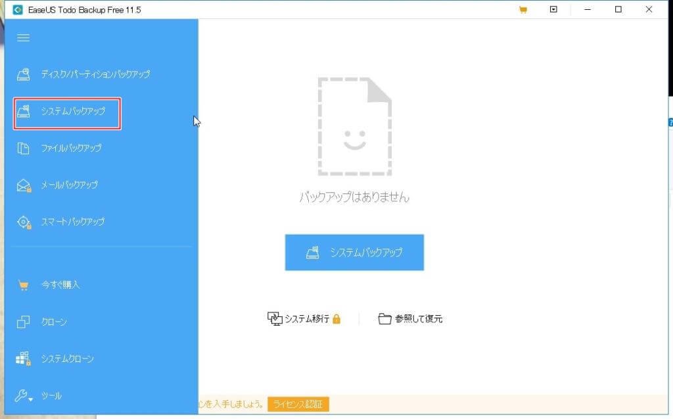
Task: Collapse the sidebar with the hamburger icon
Action: click(x=23, y=37)
